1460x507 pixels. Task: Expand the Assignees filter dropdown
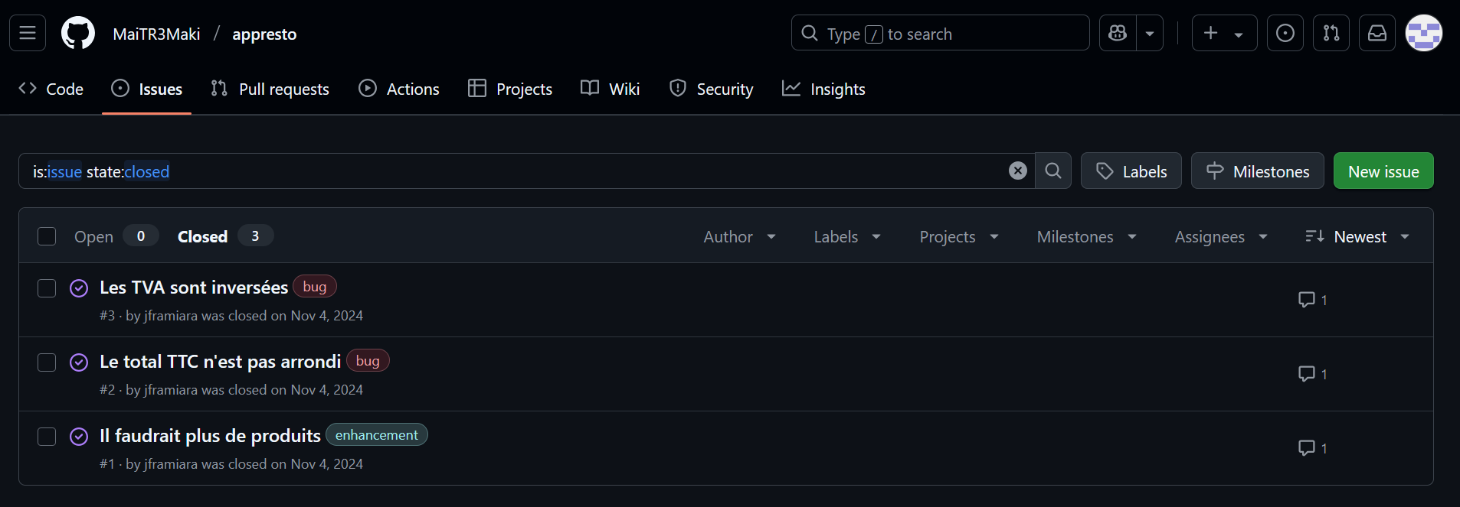pos(1220,237)
